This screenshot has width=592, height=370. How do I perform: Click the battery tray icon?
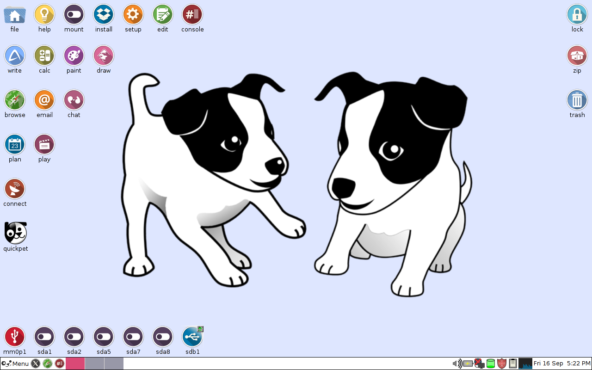click(x=468, y=364)
